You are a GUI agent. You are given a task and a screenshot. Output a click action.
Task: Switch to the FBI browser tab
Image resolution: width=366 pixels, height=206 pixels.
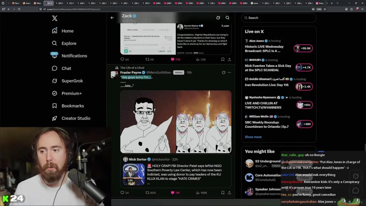coord(146,3)
